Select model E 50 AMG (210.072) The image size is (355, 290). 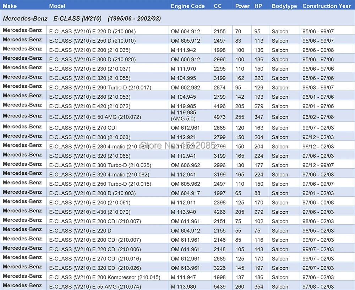pyautogui.click(x=95, y=117)
